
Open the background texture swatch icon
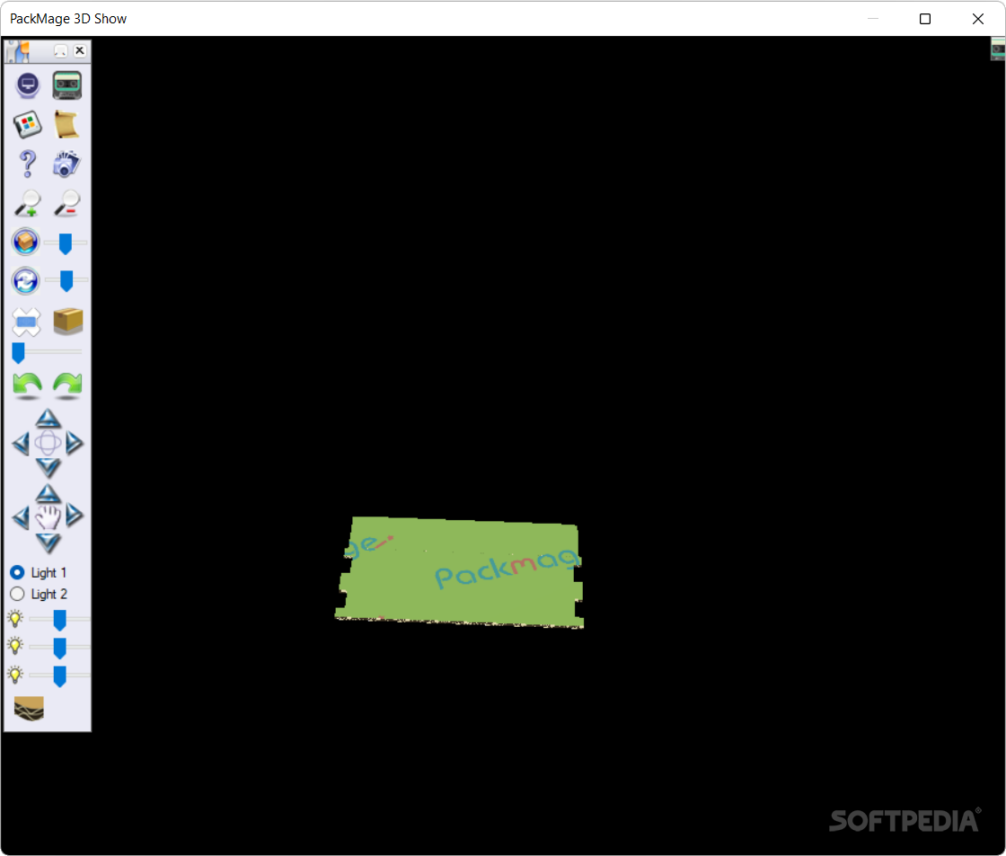tap(29, 709)
